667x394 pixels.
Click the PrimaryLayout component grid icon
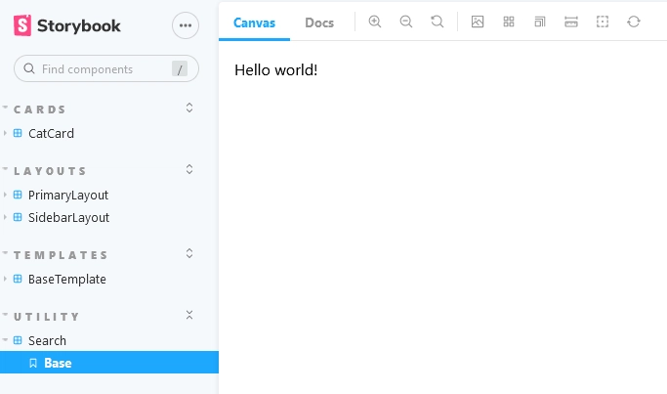18,195
